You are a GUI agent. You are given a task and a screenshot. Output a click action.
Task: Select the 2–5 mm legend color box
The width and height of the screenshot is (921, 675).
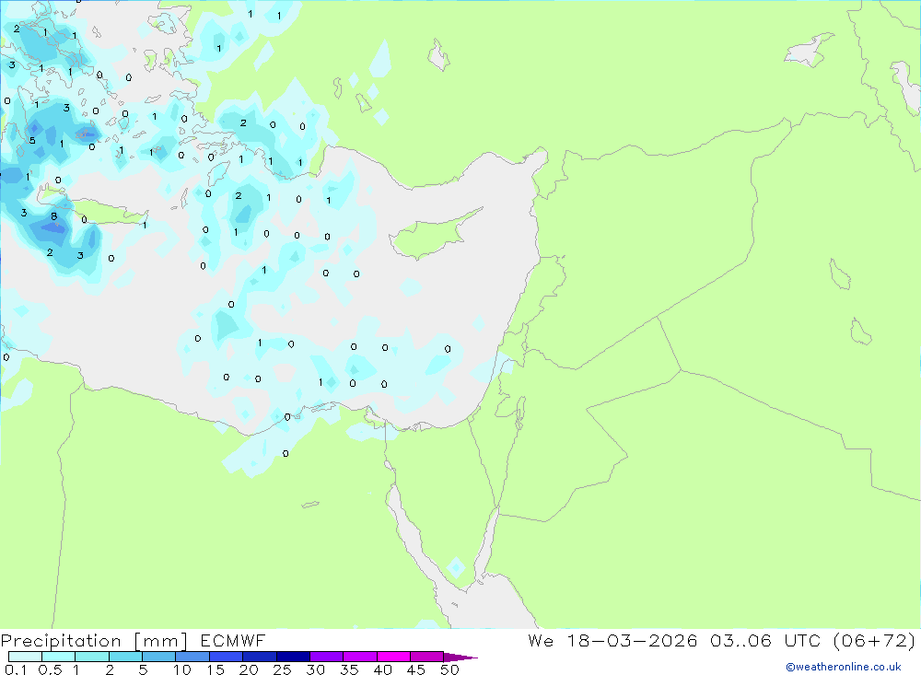(x=125, y=657)
